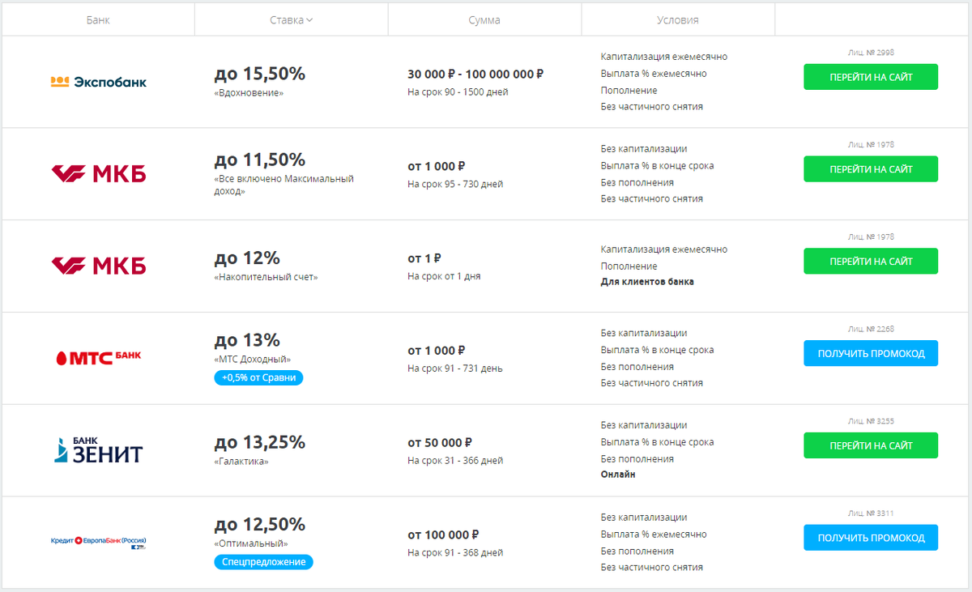Click the «+0,5% от Сравни» badge
Screen dimensions: 972x592
[258, 377]
